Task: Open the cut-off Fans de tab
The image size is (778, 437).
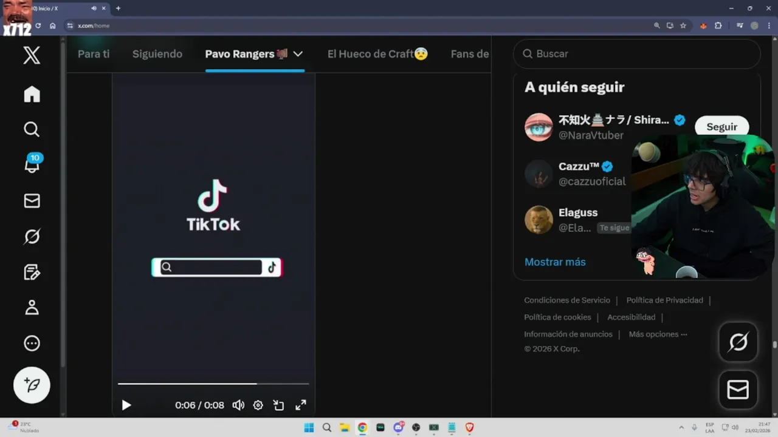Action: (470, 54)
